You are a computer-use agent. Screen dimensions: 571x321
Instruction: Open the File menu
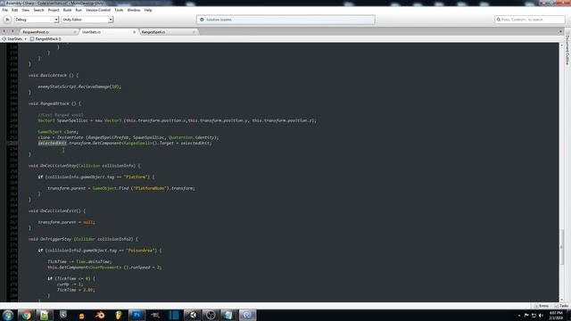click(5, 10)
